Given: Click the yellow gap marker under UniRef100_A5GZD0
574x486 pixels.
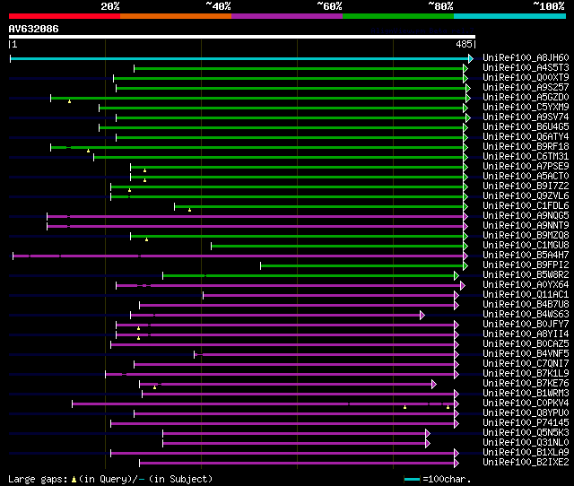Looking at the screenshot, I should (x=70, y=101).
